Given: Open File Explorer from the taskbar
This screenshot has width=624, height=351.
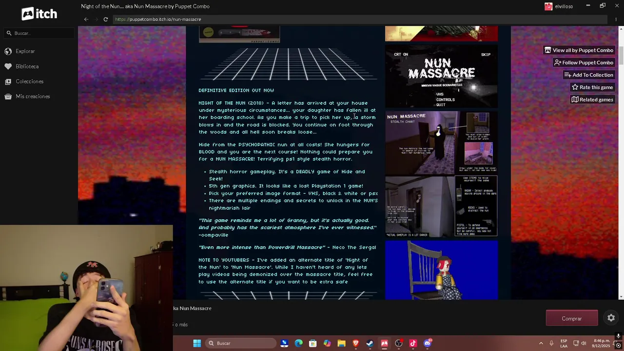Looking at the screenshot, I should tap(341, 343).
